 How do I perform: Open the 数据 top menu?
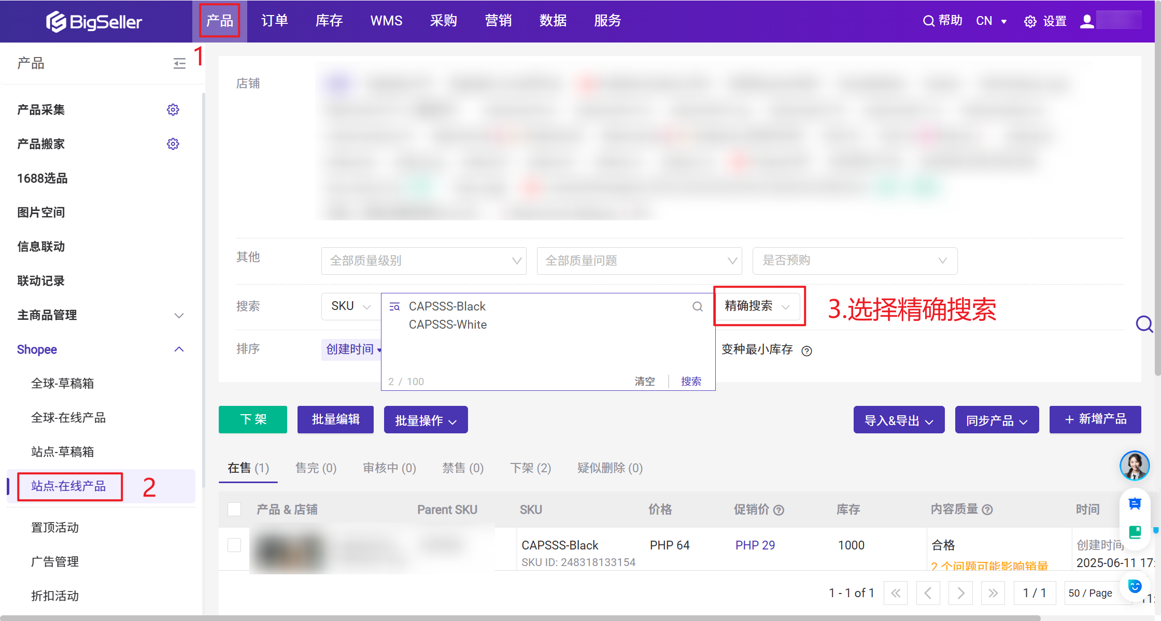pos(553,21)
